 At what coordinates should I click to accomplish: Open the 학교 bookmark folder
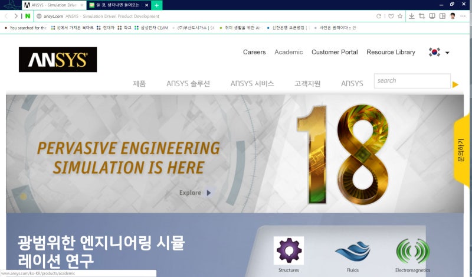click(x=124, y=28)
